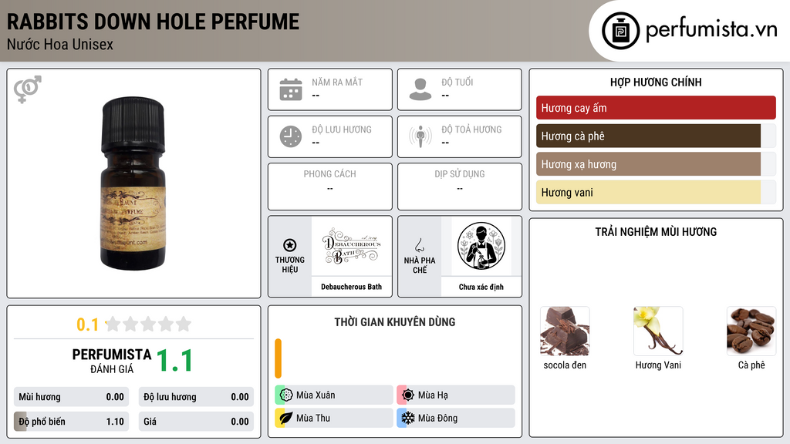The height and width of the screenshot is (444, 790).
Task: Open the perfume bottle product image
Action: 133,183
